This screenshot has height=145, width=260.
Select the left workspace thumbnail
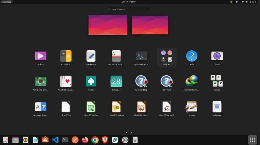pos(108,25)
